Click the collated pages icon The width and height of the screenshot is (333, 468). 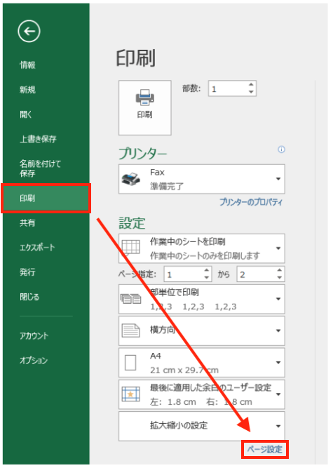click(x=130, y=298)
